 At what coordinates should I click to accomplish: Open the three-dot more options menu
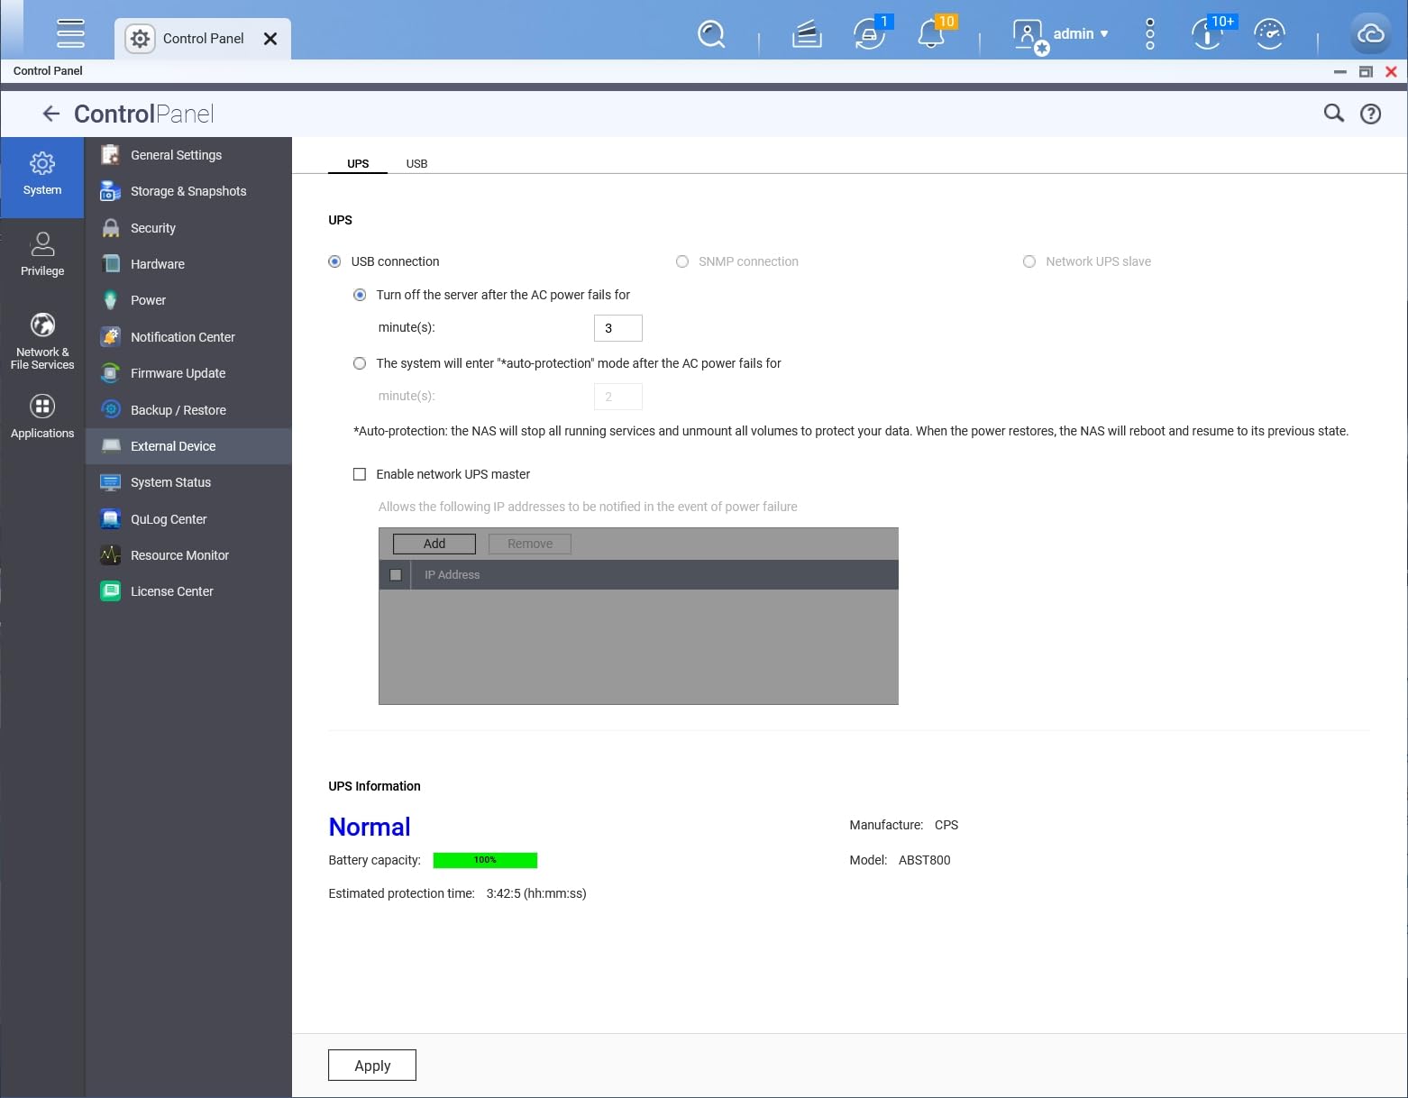coord(1149,34)
